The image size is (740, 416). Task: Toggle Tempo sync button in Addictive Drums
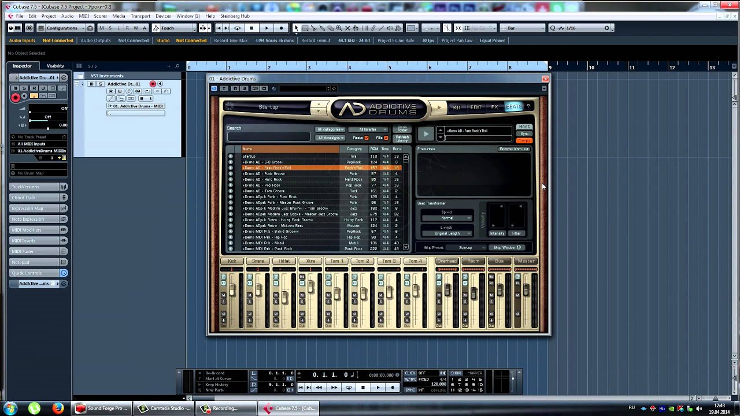[524, 140]
